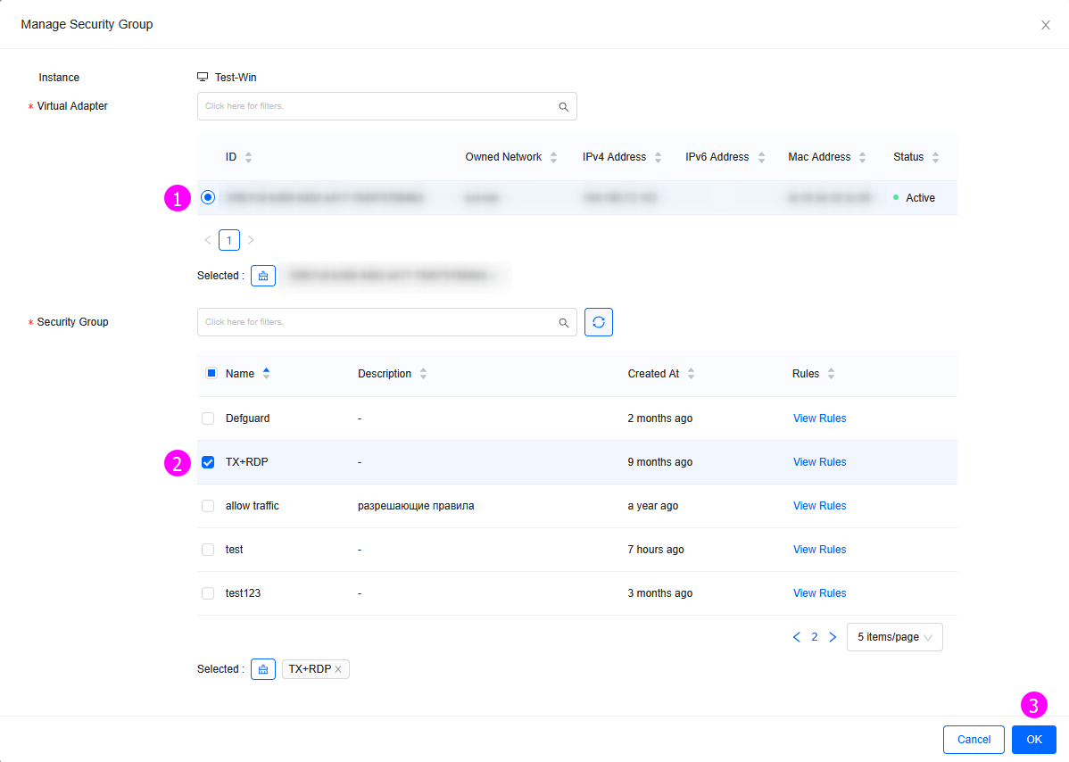The width and height of the screenshot is (1069, 762).
Task: Go to next adapter page
Action: coord(251,240)
